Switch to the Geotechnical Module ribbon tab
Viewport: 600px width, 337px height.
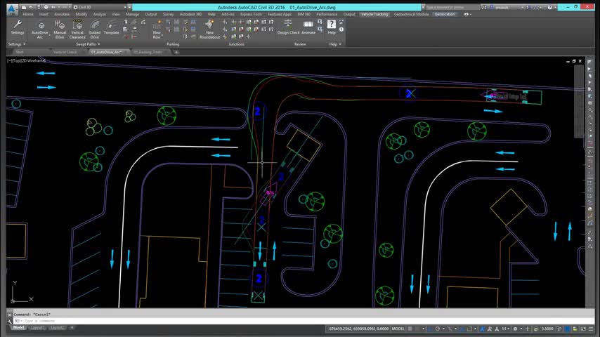click(411, 14)
